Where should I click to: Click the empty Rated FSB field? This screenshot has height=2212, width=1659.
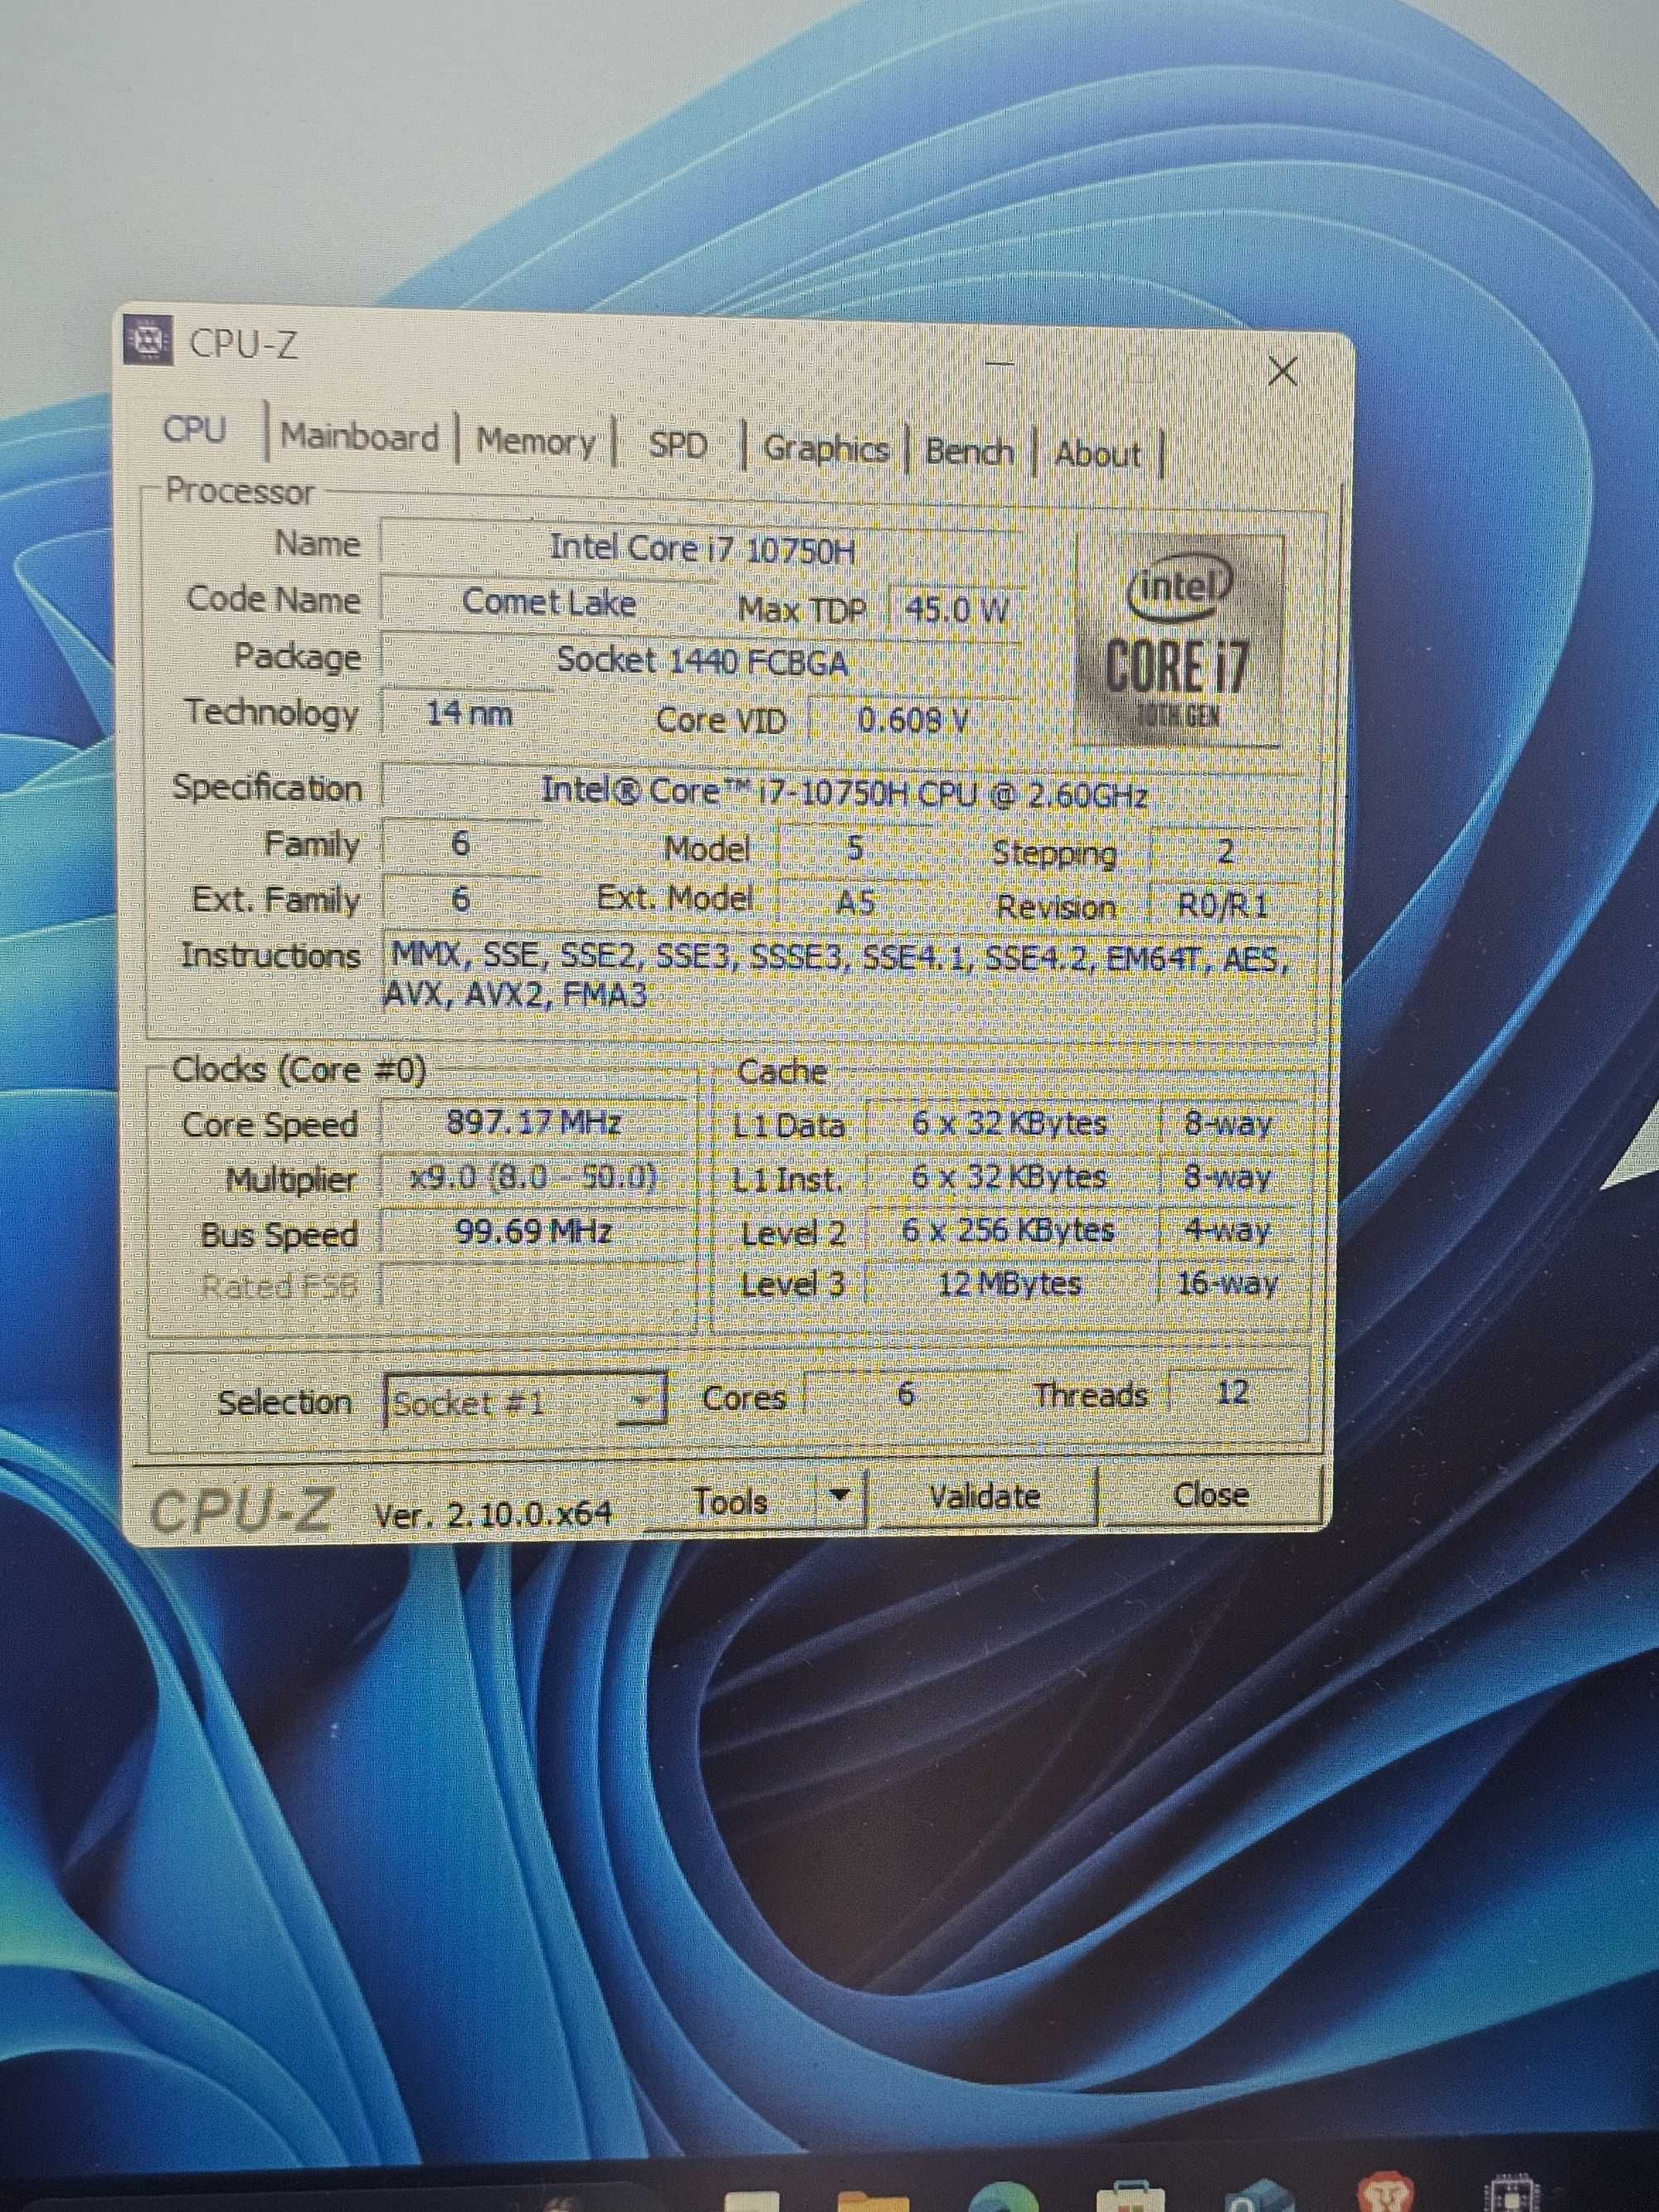point(534,1285)
